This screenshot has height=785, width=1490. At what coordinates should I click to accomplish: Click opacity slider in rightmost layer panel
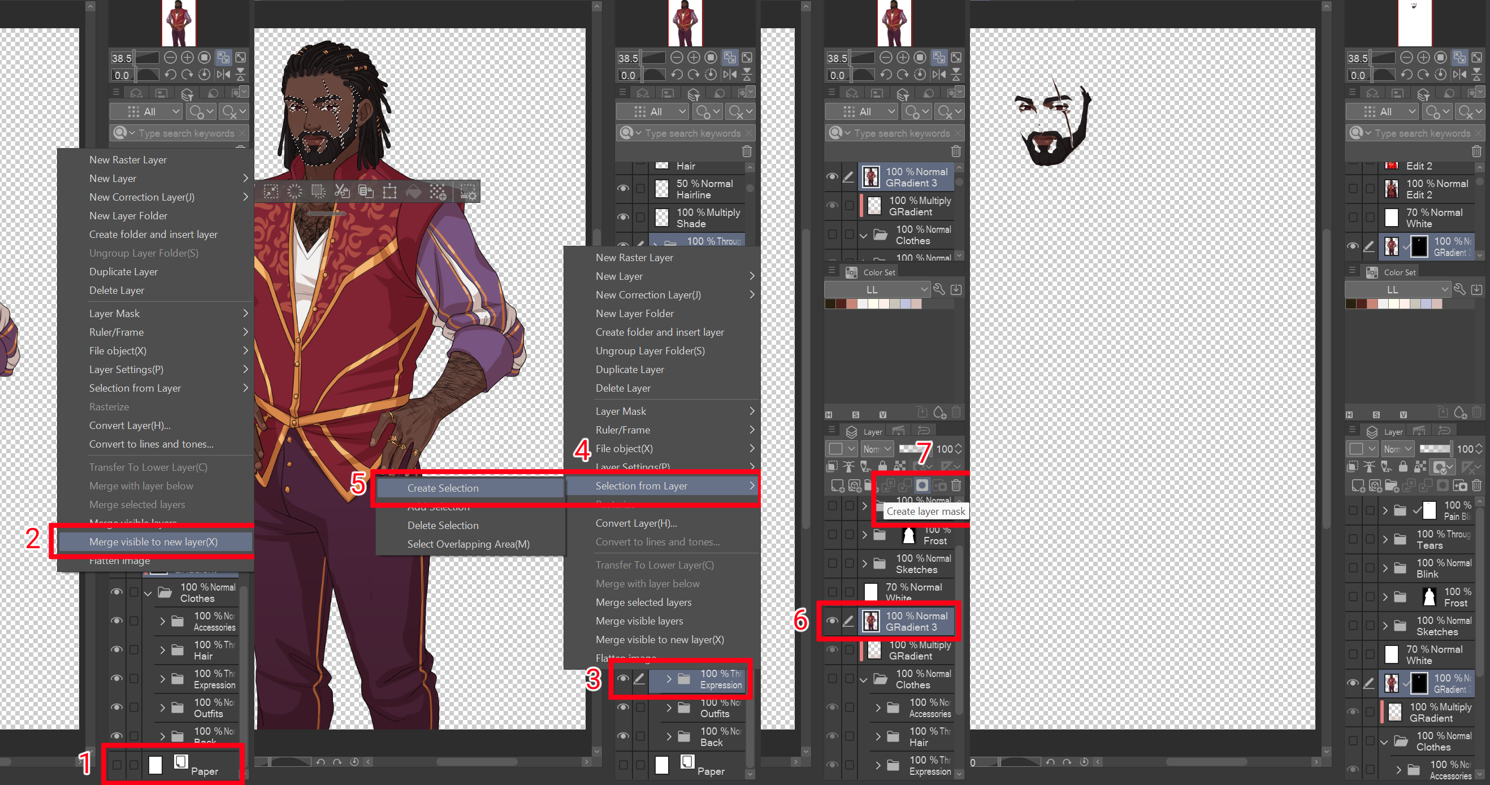(1436, 449)
